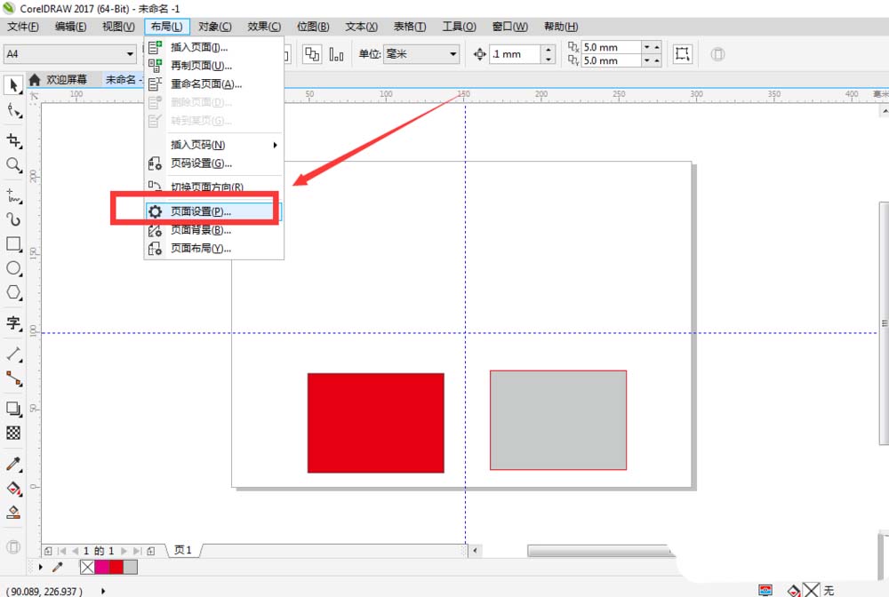Choose 页码设置 from the layout menu
This screenshot has height=597, width=889.
[213, 163]
